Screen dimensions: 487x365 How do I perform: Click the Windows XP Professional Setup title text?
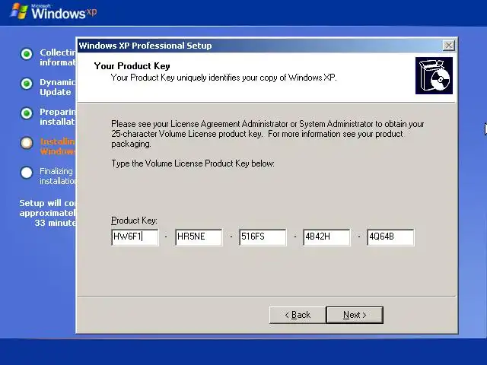coord(145,46)
